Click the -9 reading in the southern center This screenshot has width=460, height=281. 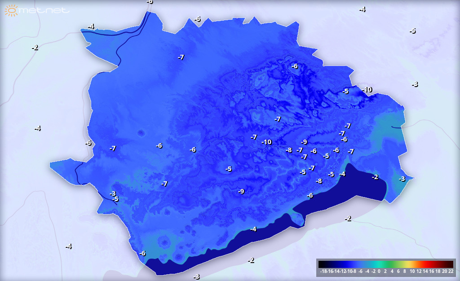tap(241, 192)
